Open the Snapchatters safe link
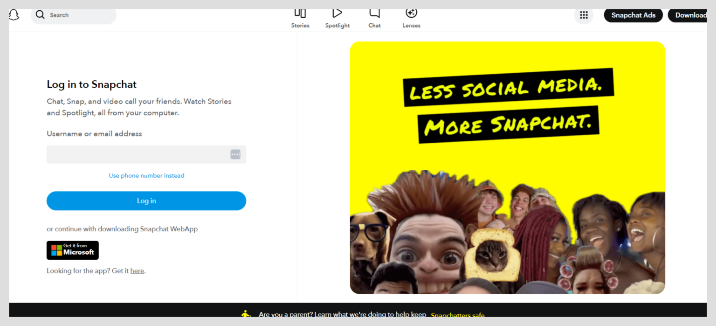 (457, 315)
